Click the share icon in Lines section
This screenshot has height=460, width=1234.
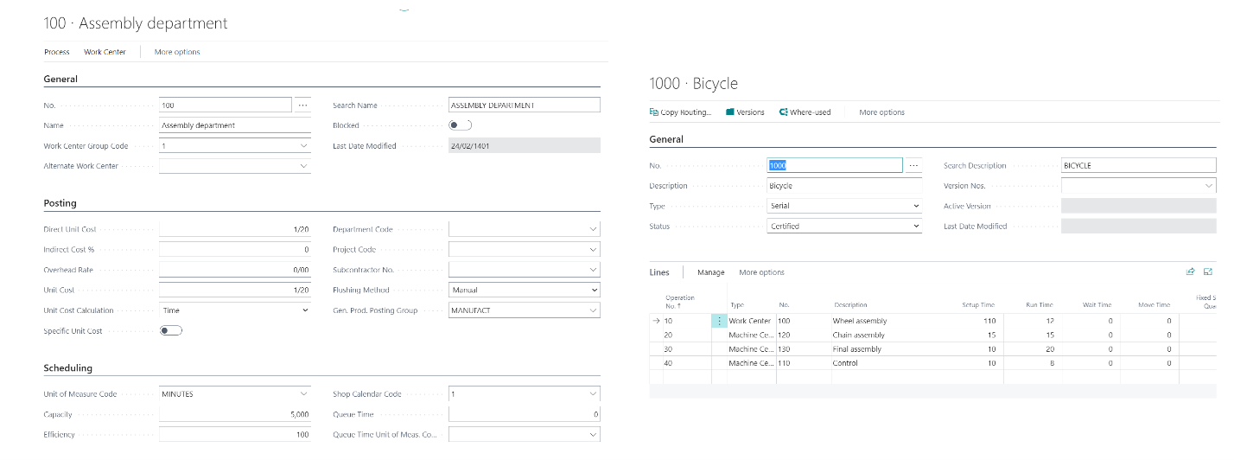1190,272
